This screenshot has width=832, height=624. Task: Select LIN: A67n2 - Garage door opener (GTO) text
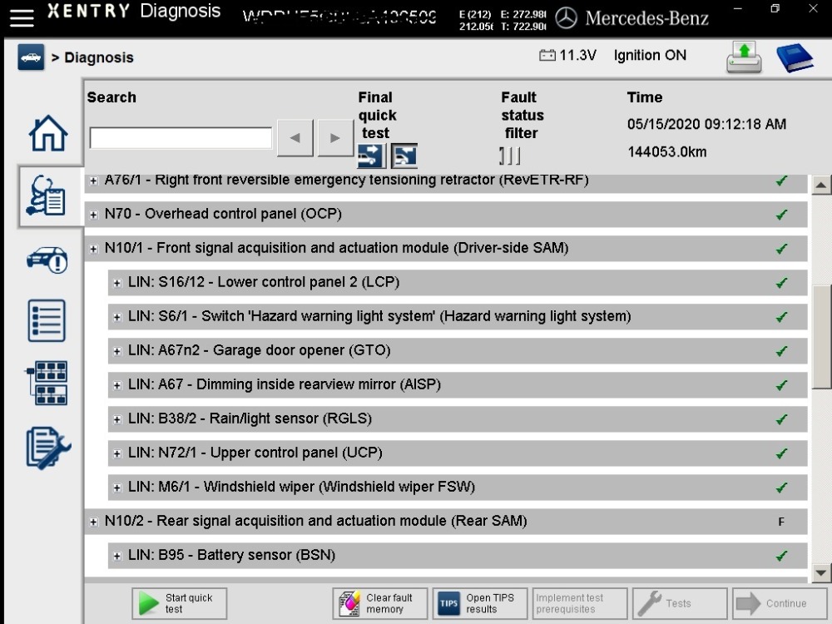click(x=260, y=350)
